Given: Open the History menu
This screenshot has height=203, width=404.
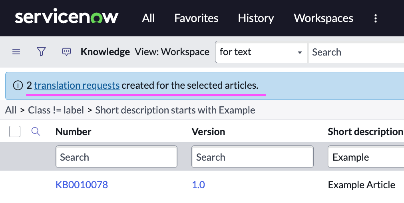Looking at the screenshot, I should click(x=256, y=18).
